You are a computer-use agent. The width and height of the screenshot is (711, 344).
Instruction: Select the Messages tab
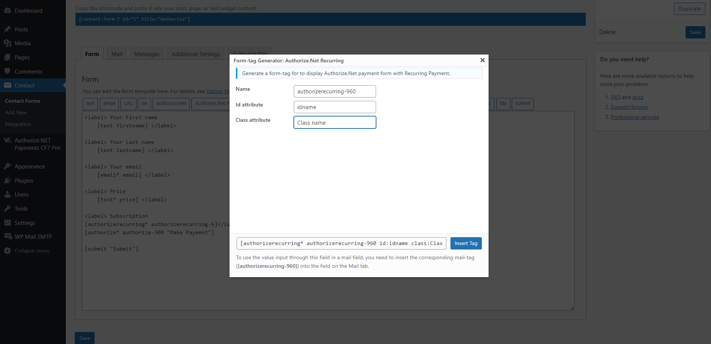[x=147, y=54]
